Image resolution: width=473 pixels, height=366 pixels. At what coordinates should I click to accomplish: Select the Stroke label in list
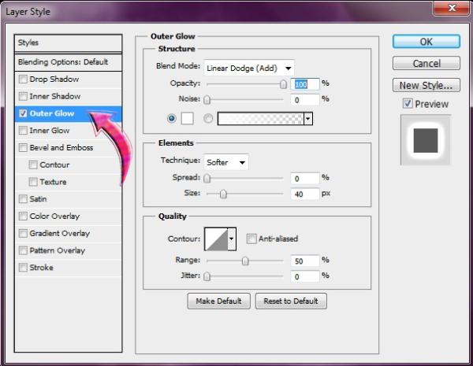point(41,268)
